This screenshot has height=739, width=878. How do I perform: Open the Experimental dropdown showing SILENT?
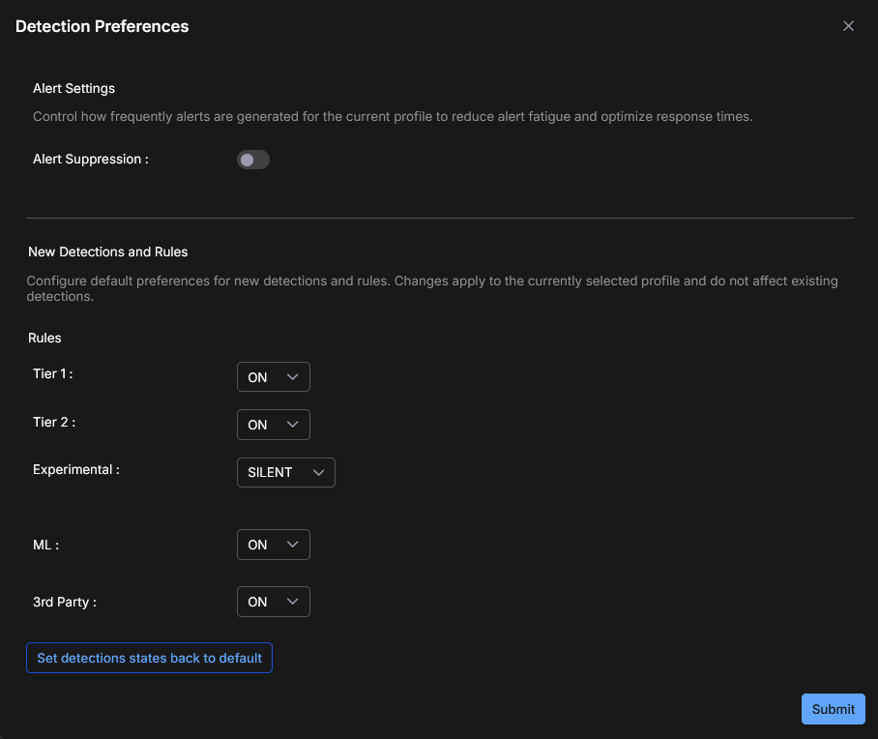(285, 472)
